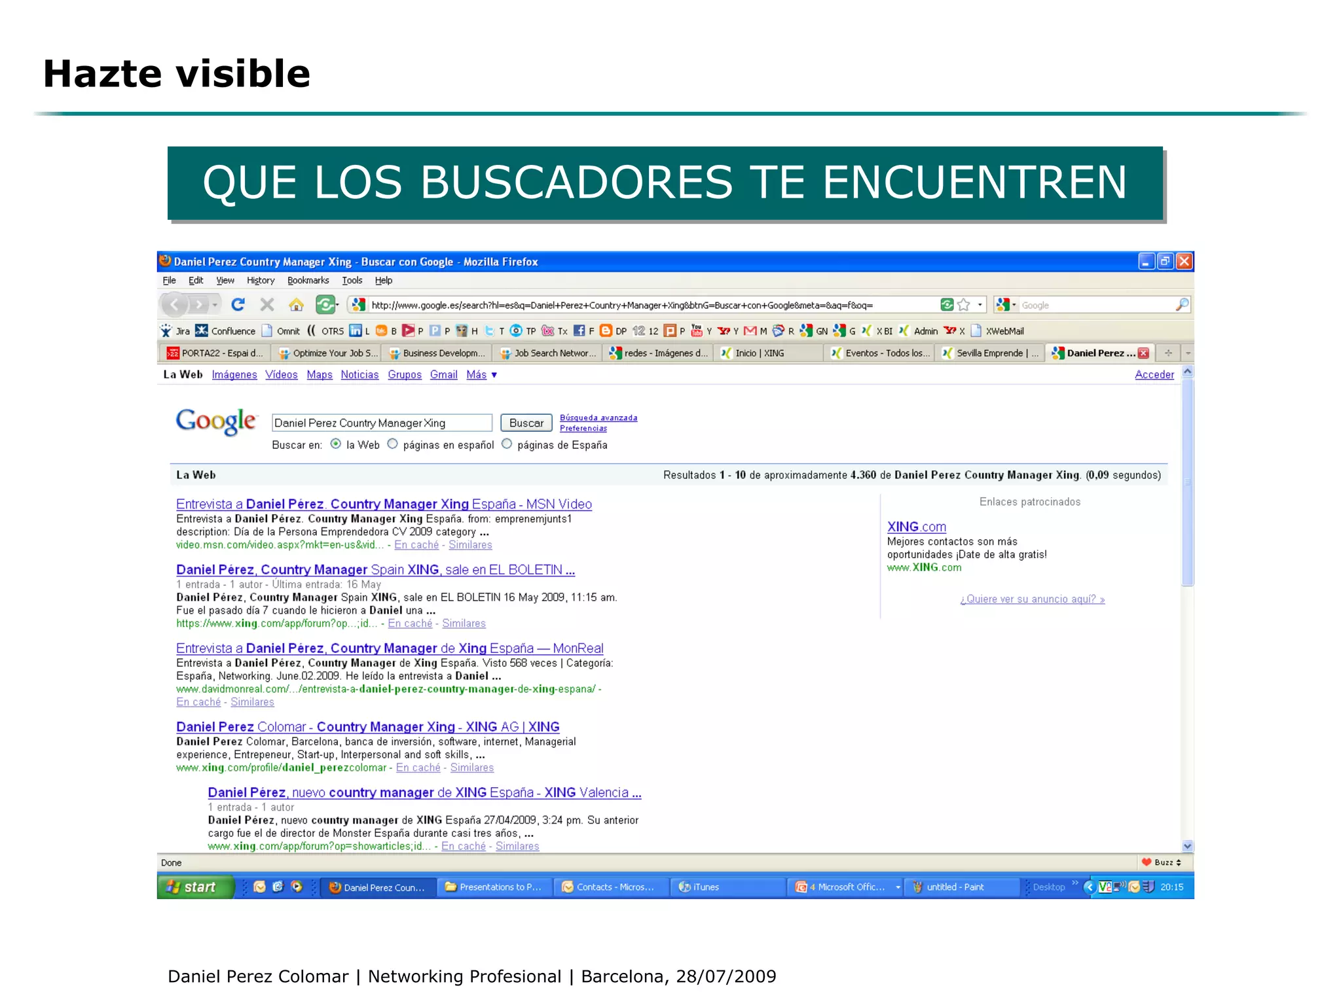Click the vertical scrollbar thumb
Screen dimensions: 1341x1005
(x=1188, y=482)
